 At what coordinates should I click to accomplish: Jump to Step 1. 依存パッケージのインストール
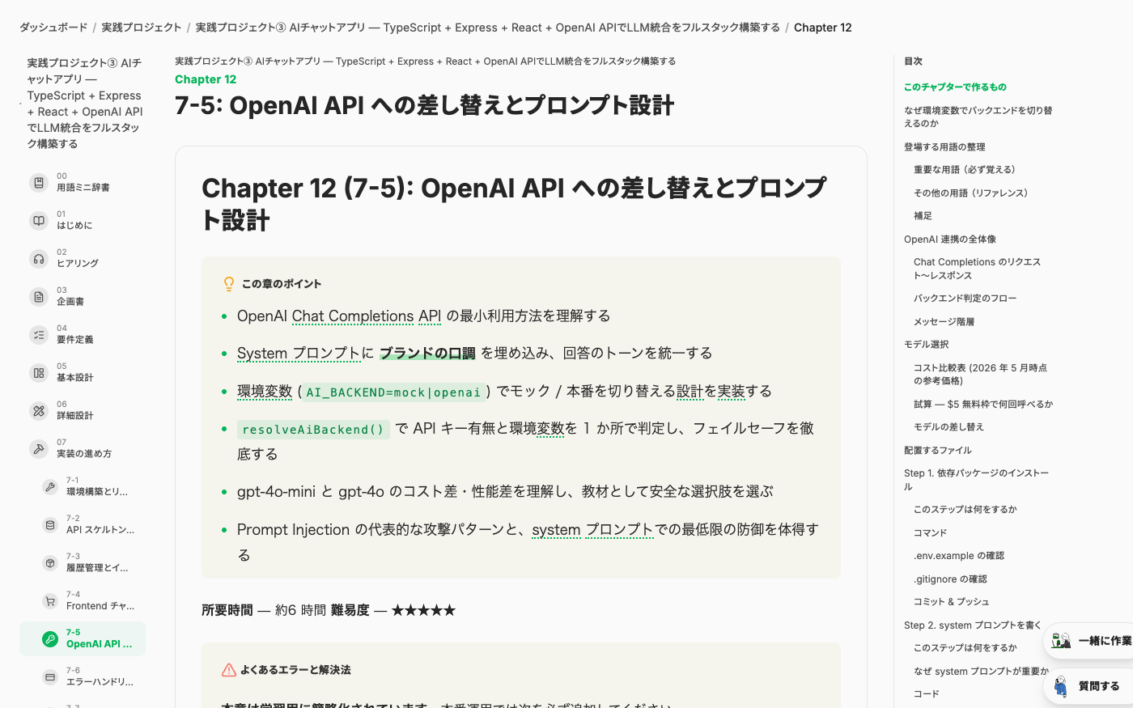pyautogui.click(x=976, y=480)
